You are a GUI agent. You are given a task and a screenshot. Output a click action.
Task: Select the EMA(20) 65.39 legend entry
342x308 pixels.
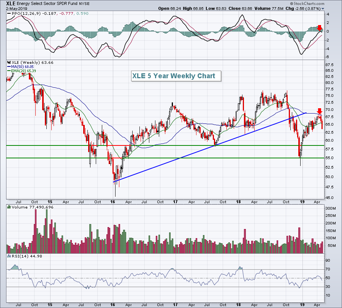click(x=22, y=71)
